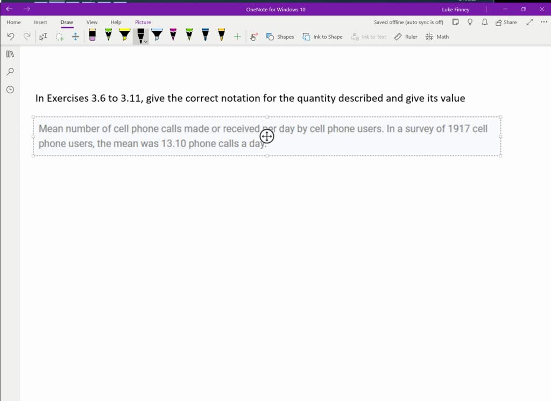Open the View tab
Viewport: 551px width, 401px height.
pyautogui.click(x=91, y=22)
